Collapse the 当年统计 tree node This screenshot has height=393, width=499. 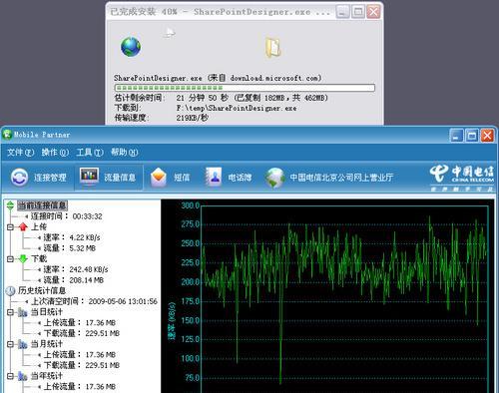tap(10, 376)
